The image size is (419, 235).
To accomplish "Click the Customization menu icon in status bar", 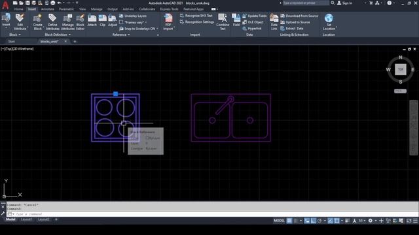I will tap(415, 221).
